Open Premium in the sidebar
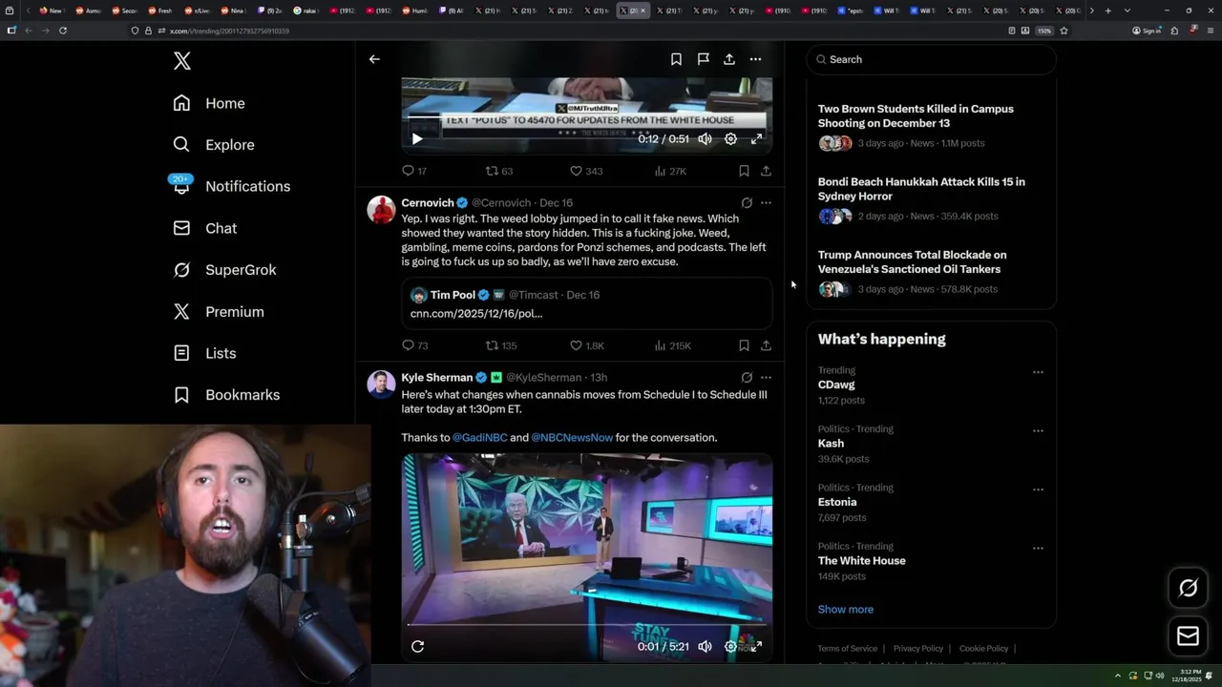The width and height of the screenshot is (1222, 687). coord(219,312)
